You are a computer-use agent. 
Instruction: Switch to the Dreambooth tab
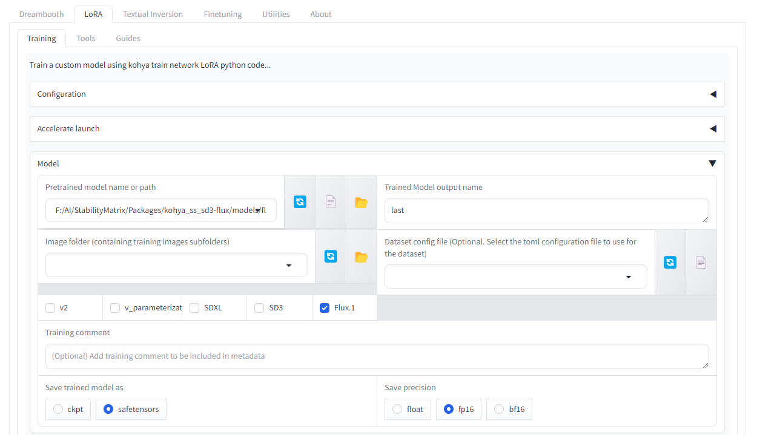click(42, 14)
